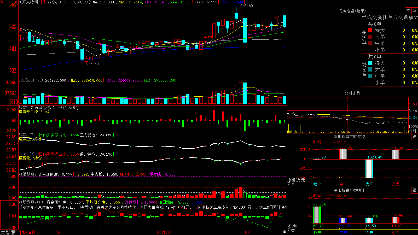This screenshot has height=235, width=418.
Task: Click the 散户 label under 实时监控 chart
Action: 317,184
